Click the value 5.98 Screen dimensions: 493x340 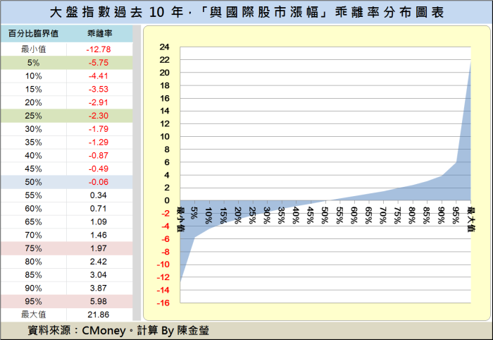pos(99,301)
